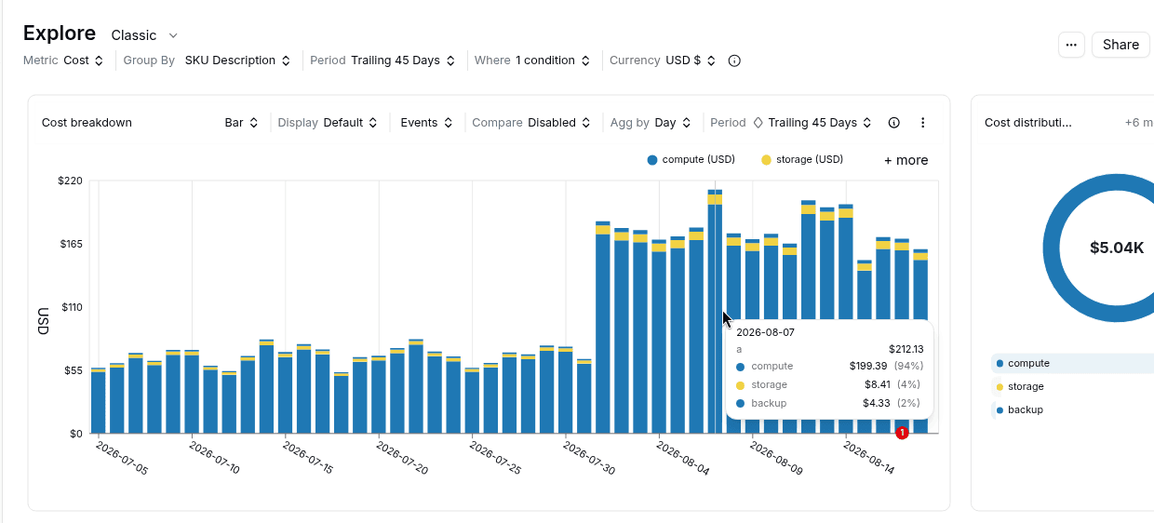This screenshot has height=523, width=1154.
Task: Click the $220 y-axis label
Action: (x=71, y=181)
